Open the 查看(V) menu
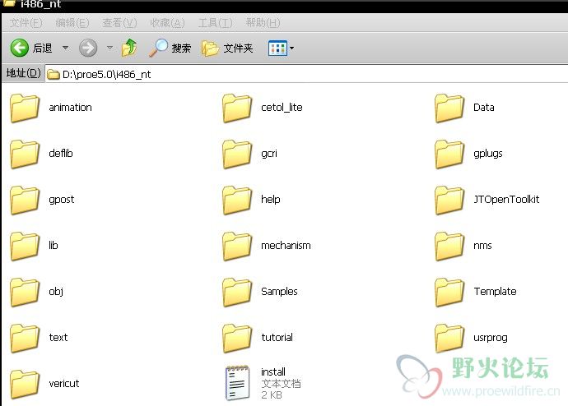This screenshot has width=568, height=406. [x=119, y=23]
